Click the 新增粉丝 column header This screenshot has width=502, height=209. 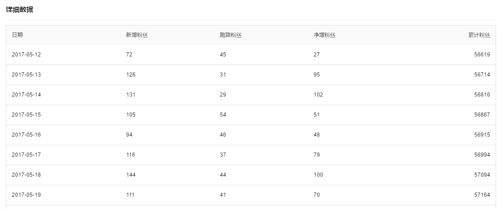(137, 35)
